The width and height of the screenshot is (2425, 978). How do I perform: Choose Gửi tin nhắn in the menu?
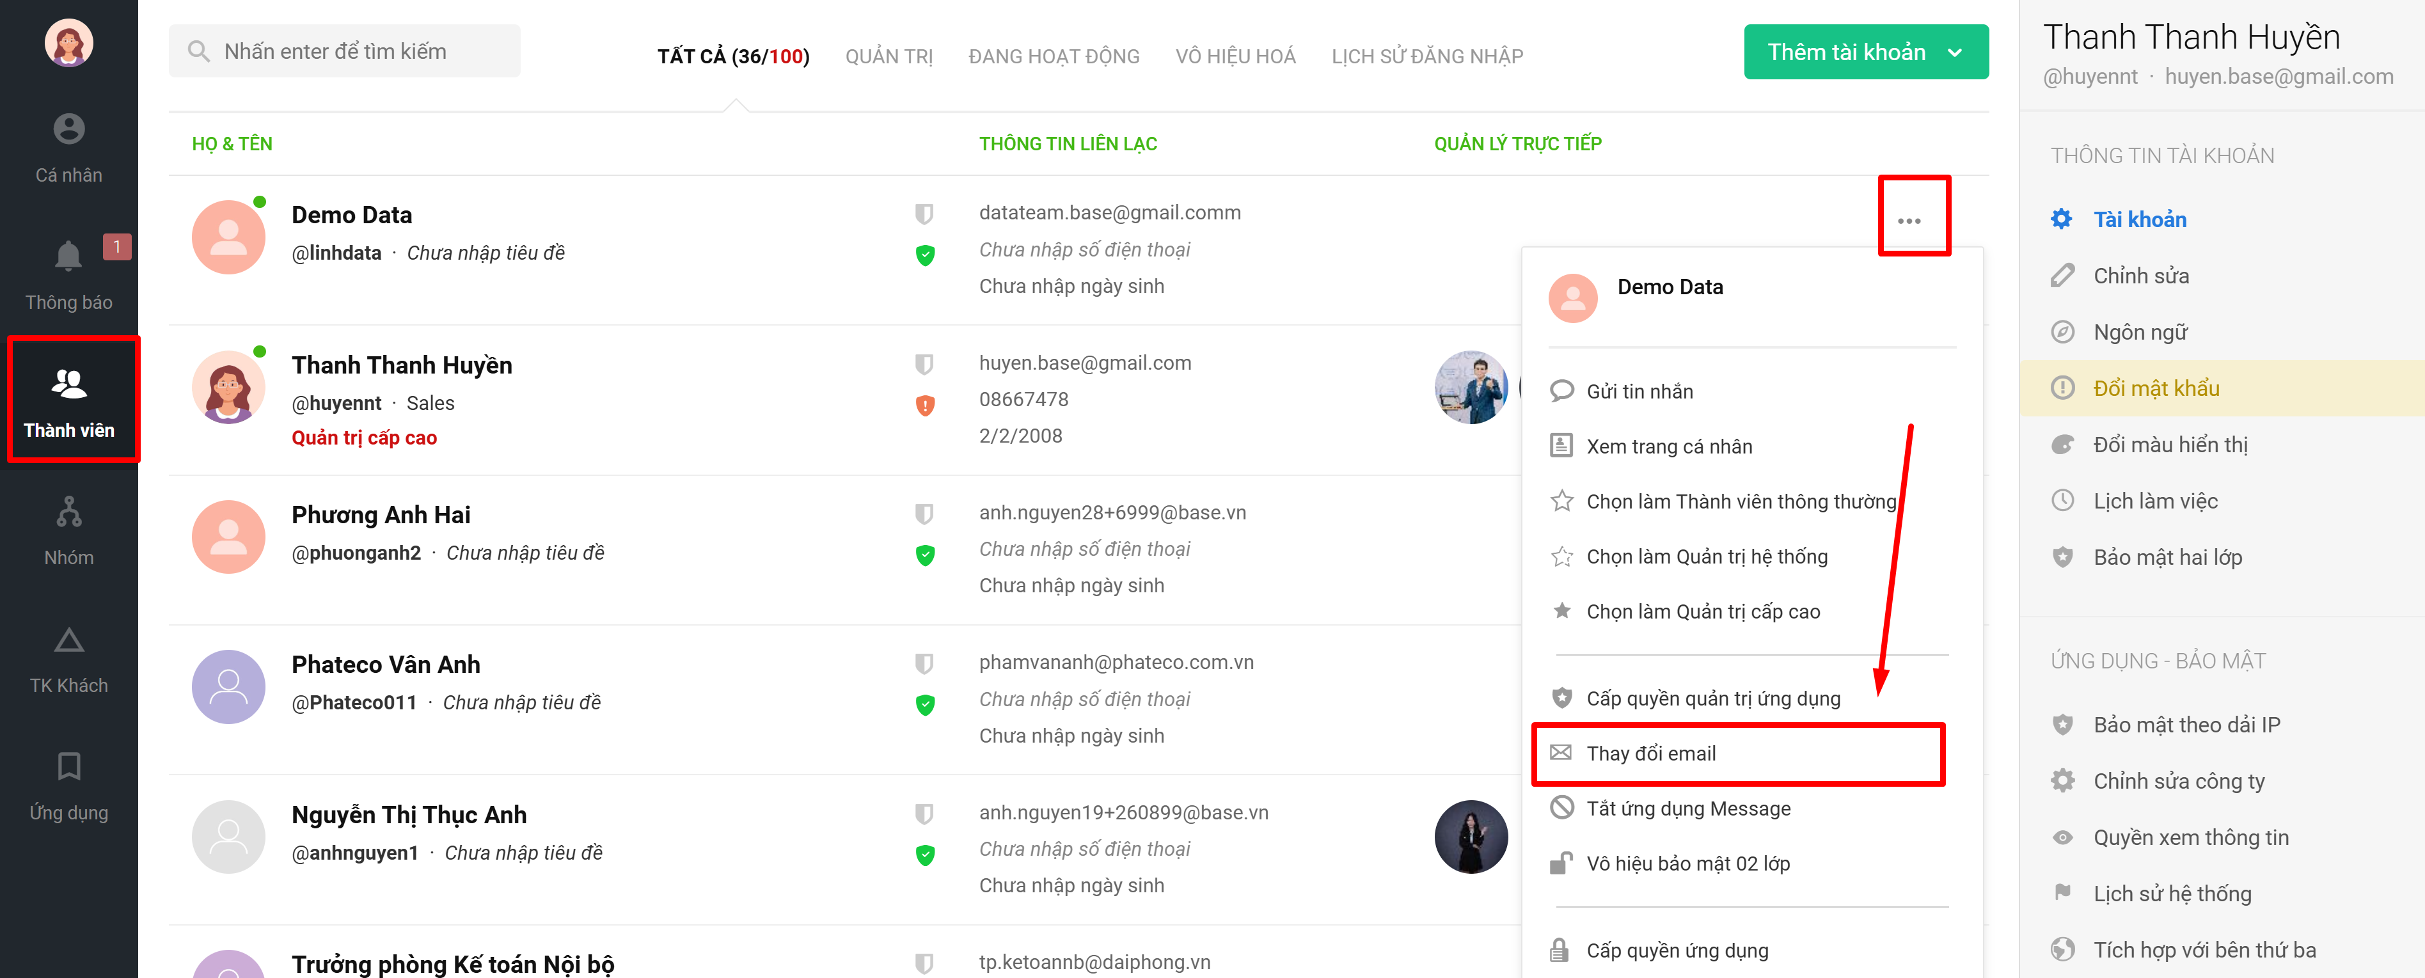(1639, 391)
